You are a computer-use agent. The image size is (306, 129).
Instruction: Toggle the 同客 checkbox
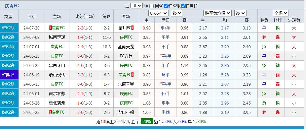click(x=151, y=6)
